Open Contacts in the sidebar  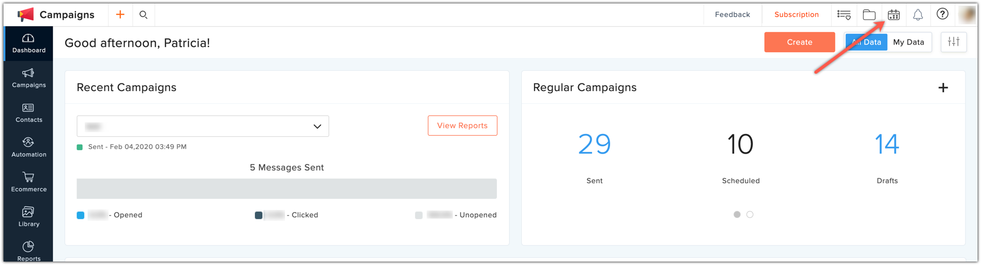click(28, 112)
